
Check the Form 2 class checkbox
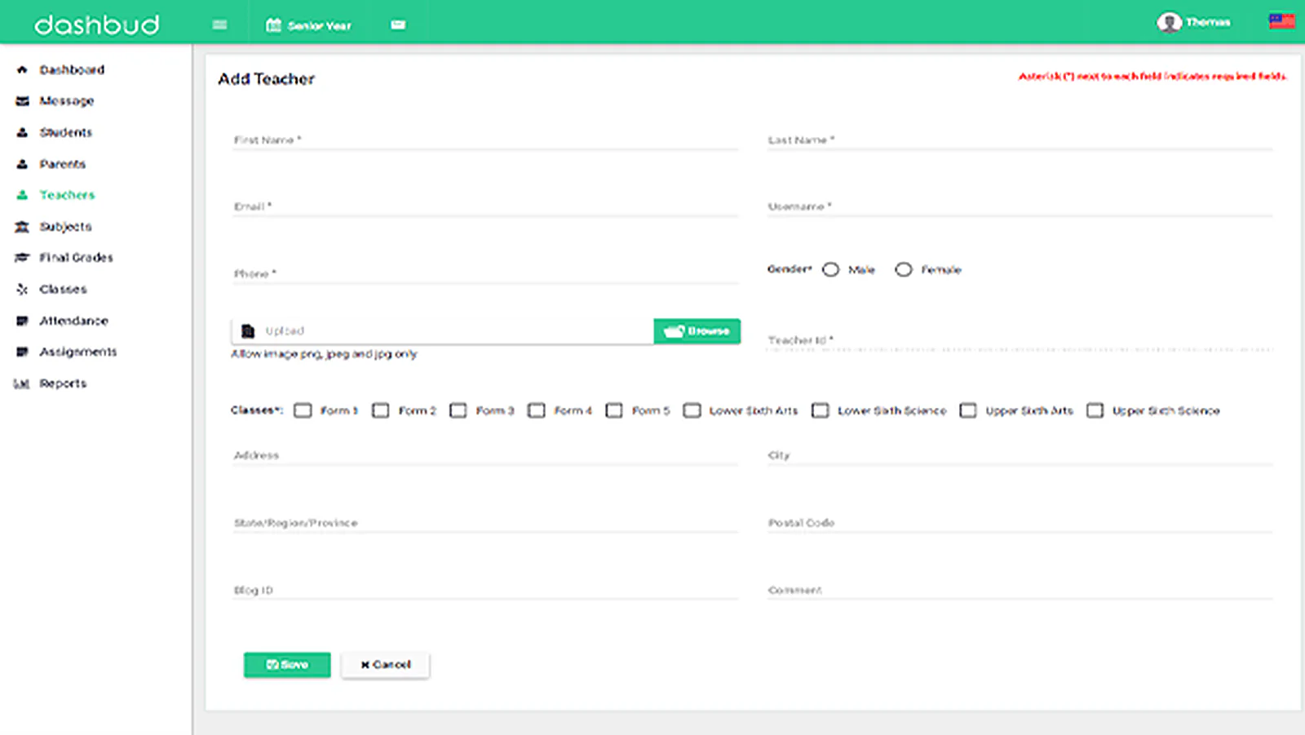pyautogui.click(x=380, y=410)
